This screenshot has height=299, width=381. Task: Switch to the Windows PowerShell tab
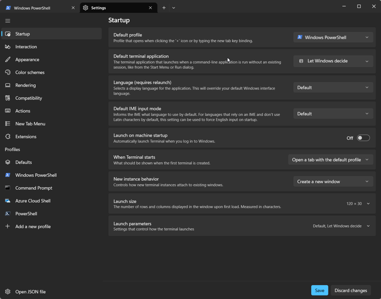(x=40, y=8)
